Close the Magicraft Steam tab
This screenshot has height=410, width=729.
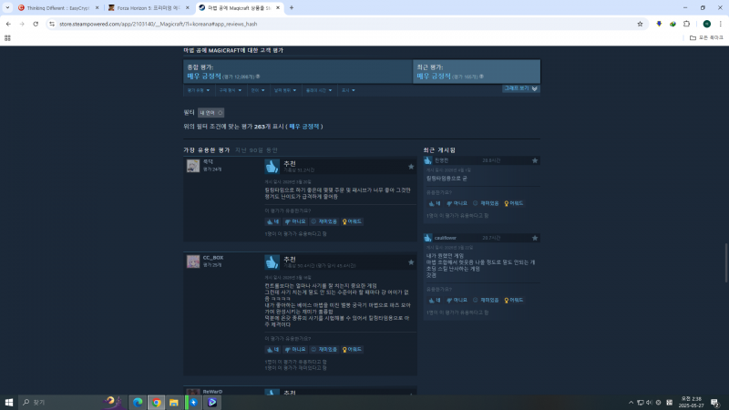pyautogui.click(x=278, y=8)
